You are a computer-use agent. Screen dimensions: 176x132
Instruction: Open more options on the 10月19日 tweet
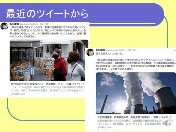(87, 24)
